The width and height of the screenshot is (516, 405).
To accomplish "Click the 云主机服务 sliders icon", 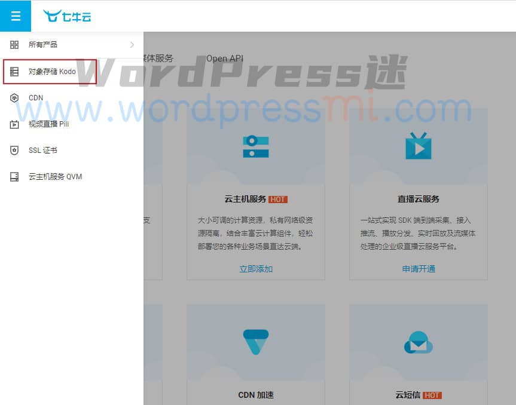I will [x=255, y=146].
